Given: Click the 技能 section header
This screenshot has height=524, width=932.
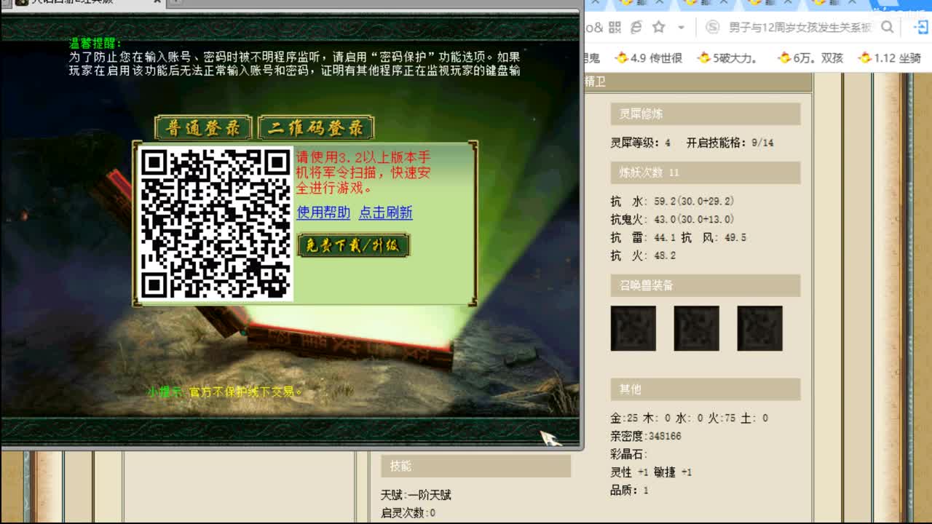Looking at the screenshot, I should [x=475, y=466].
